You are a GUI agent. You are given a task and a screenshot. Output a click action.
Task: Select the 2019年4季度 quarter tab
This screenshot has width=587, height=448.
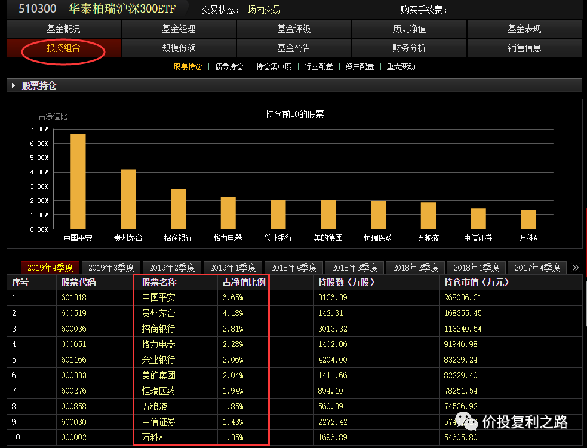50,268
